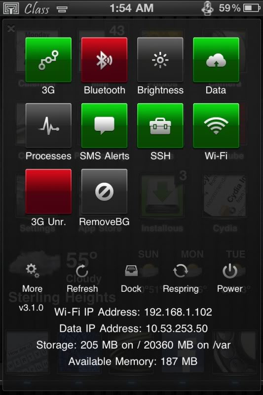Viewport: 263px width, 395px height.
Task: Open the Processes pulse icon
Action: (48, 126)
